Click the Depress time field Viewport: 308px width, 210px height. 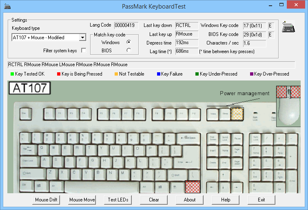tap(186, 43)
